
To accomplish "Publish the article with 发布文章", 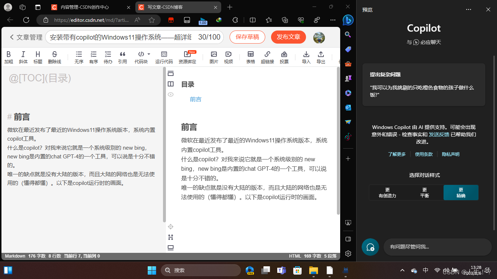I will [289, 37].
